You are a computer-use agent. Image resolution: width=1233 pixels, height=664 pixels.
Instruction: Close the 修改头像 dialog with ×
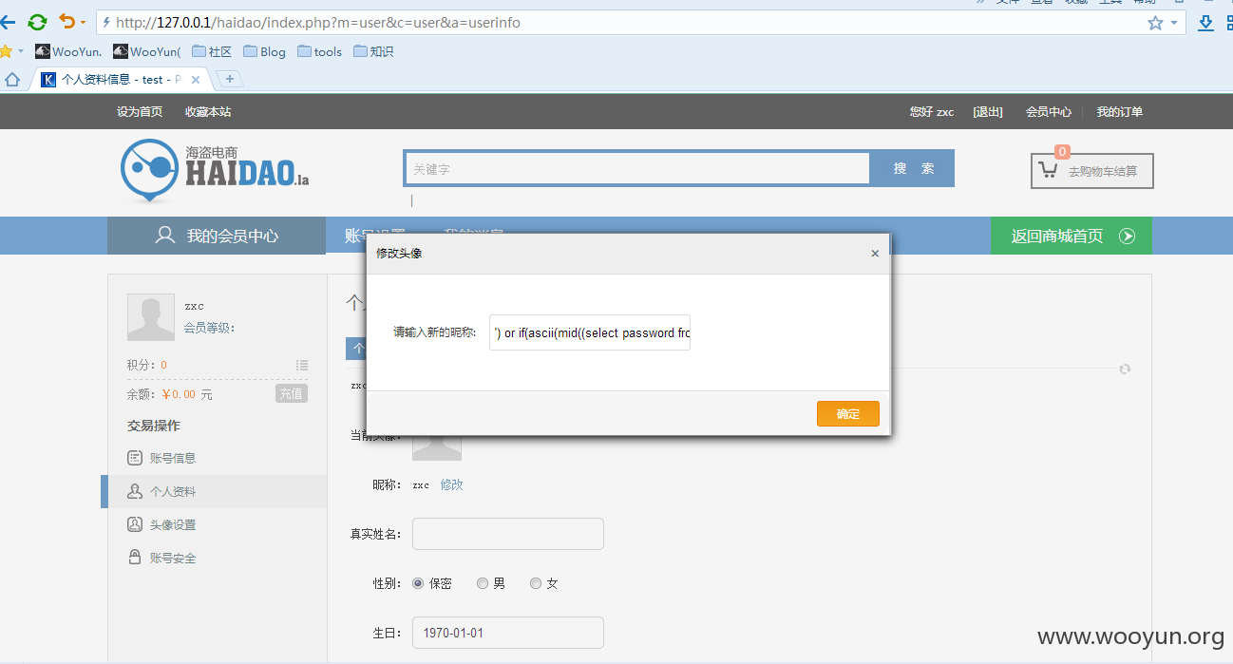click(x=875, y=254)
